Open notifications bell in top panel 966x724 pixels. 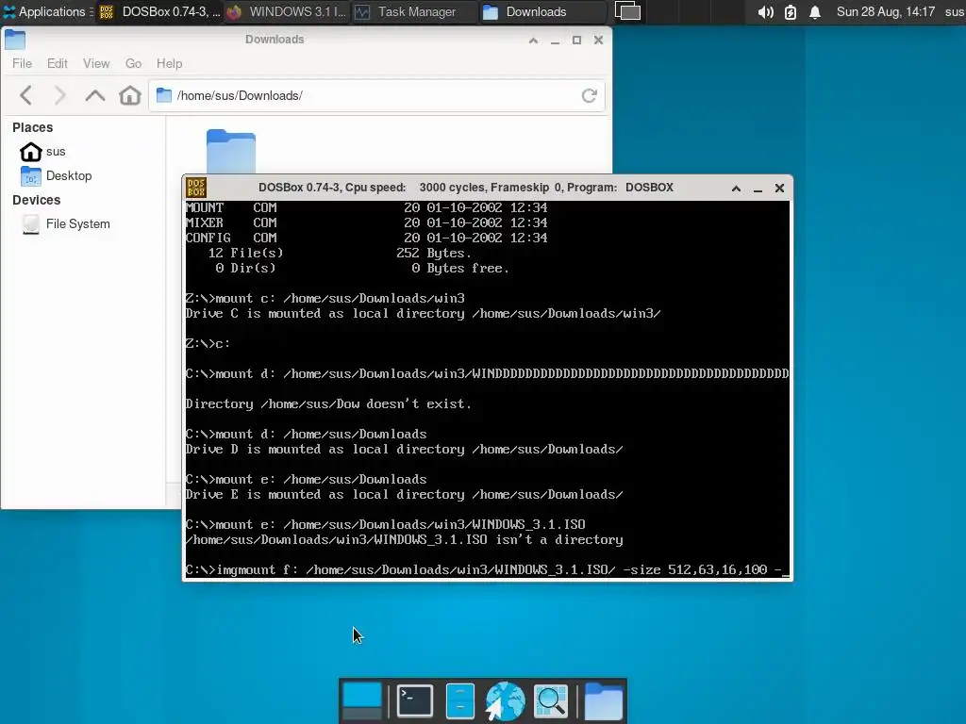[x=814, y=12]
